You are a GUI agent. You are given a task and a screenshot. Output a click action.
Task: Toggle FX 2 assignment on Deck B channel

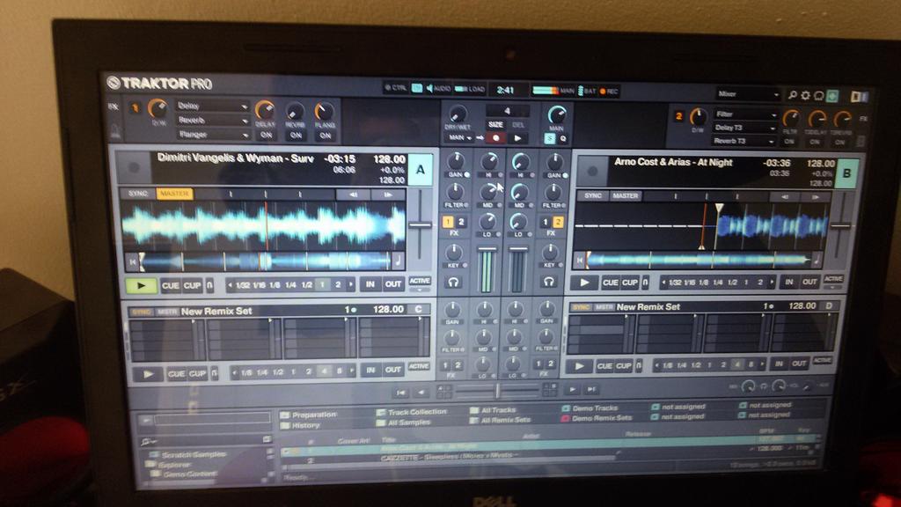pos(557,222)
